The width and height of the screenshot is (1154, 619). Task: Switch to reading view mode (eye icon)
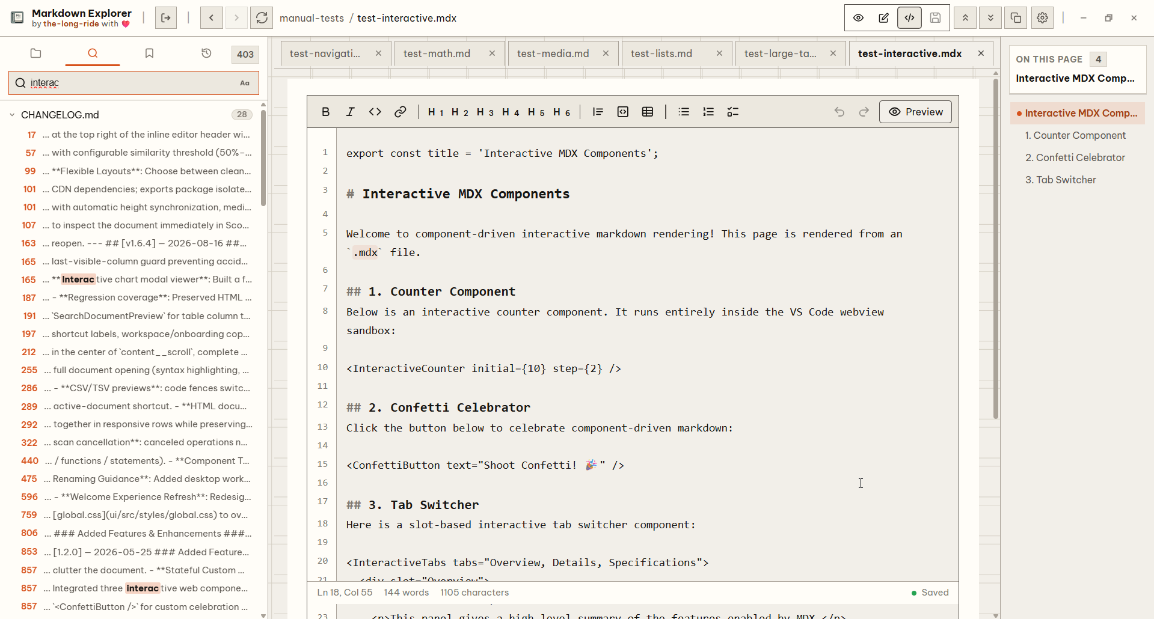(859, 18)
